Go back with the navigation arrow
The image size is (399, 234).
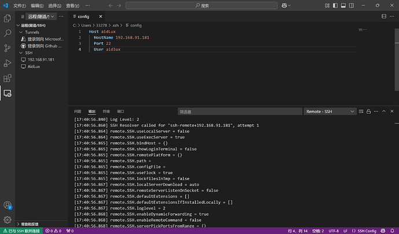pos(110,6)
